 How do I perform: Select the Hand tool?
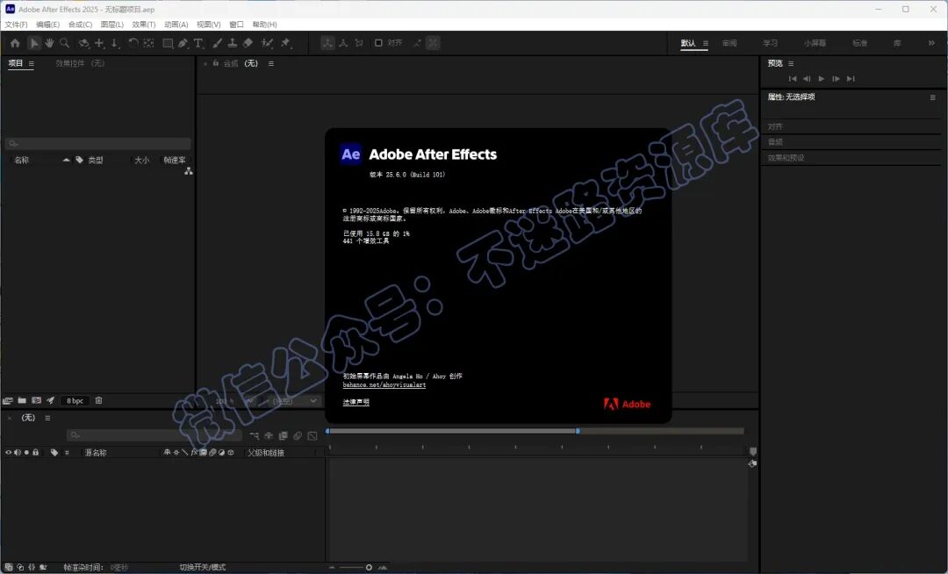click(49, 43)
